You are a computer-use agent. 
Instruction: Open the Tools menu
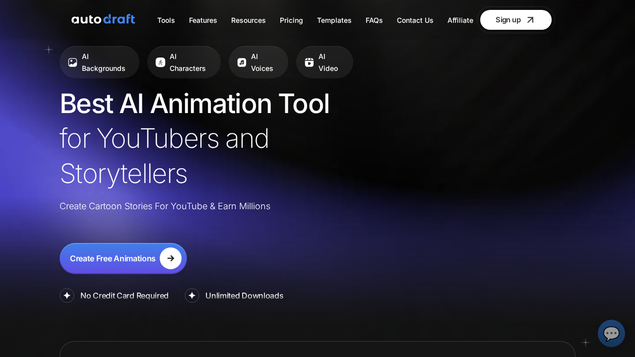(x=166, y=20)
